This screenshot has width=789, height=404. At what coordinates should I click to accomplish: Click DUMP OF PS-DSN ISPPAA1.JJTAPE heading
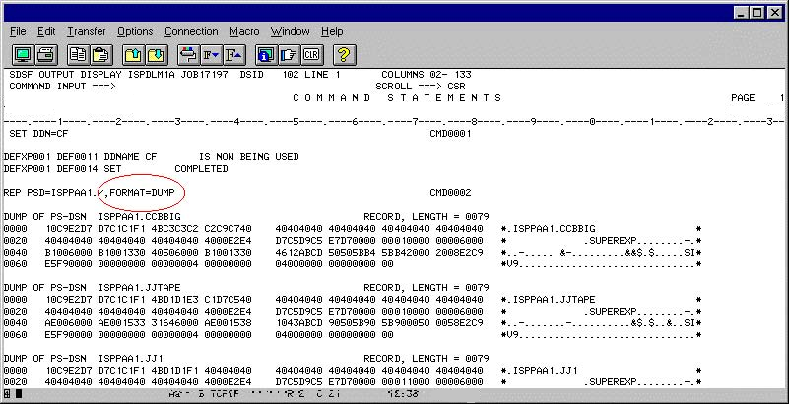coord(92,288)
